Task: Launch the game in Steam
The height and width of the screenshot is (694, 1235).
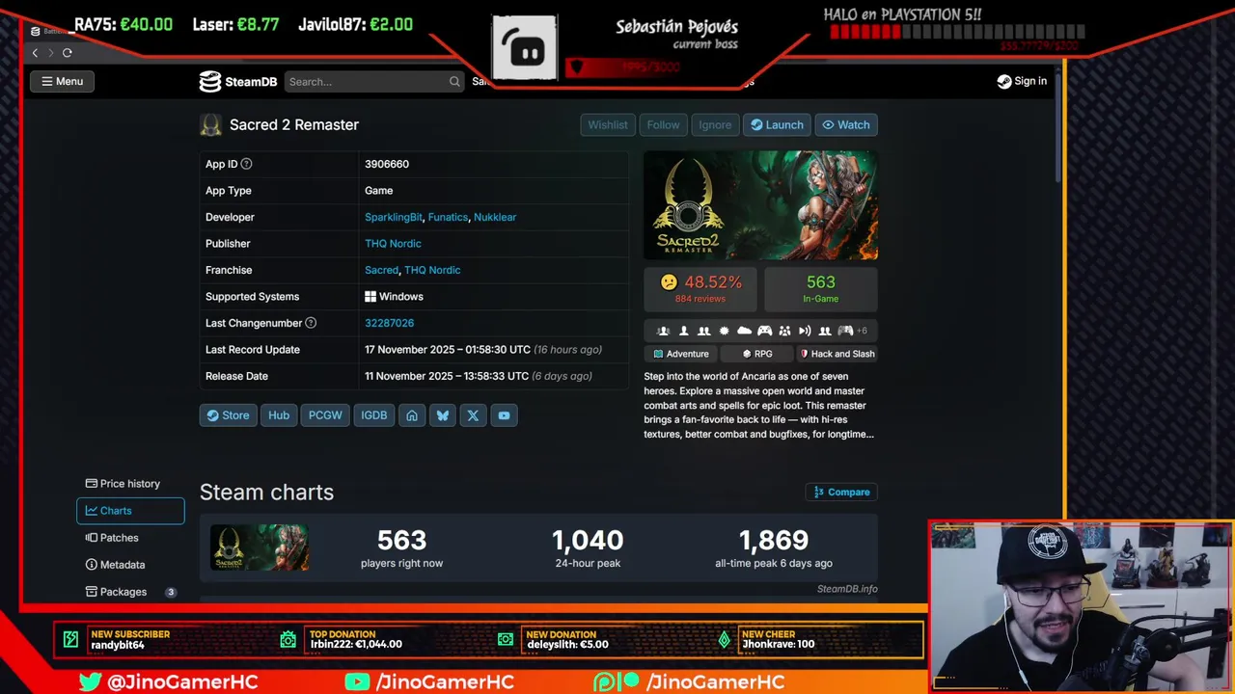Action: tap(777, 124)
